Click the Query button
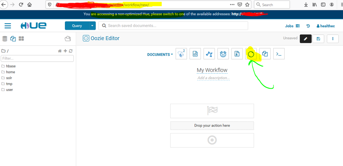 pos(77,26)
